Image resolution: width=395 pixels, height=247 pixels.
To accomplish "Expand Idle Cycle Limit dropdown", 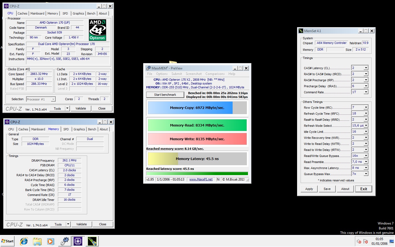I will [x=366, y=131].
